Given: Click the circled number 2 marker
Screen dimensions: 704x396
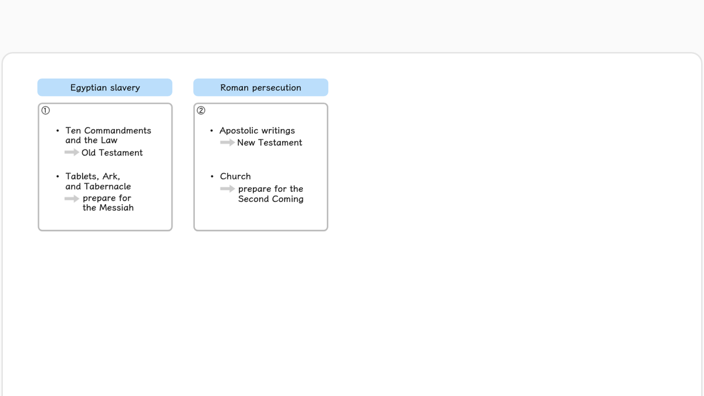Looking at the screenshot, I should [201, 110].
